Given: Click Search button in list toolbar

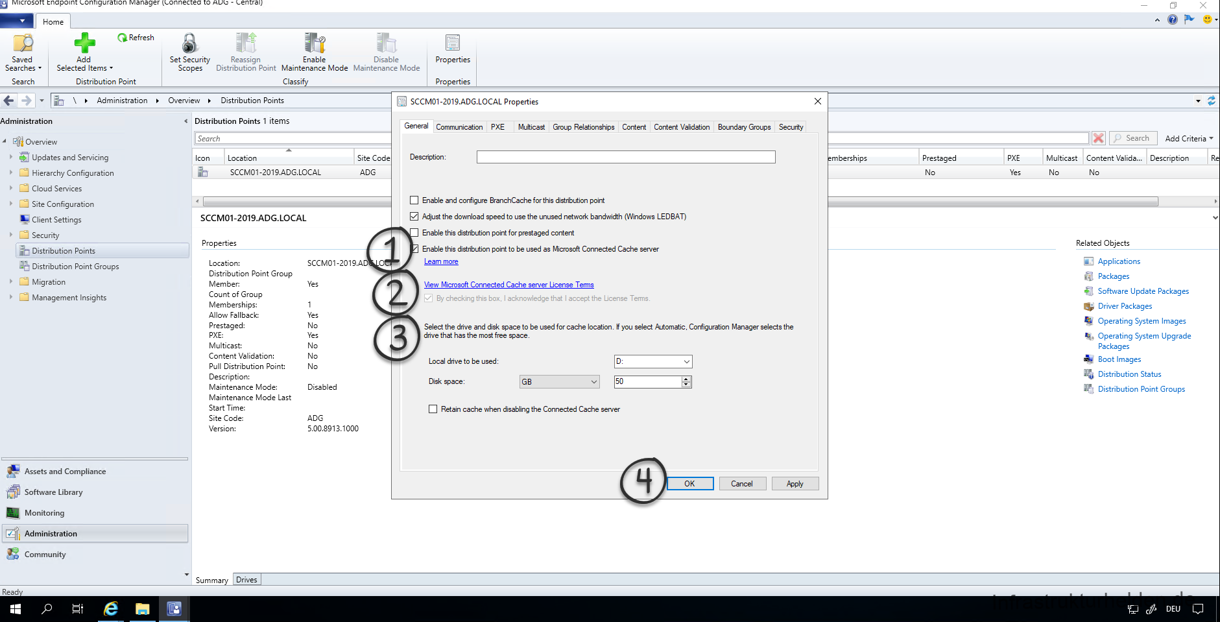Looking at the screenshot, I should point(1133,138).
